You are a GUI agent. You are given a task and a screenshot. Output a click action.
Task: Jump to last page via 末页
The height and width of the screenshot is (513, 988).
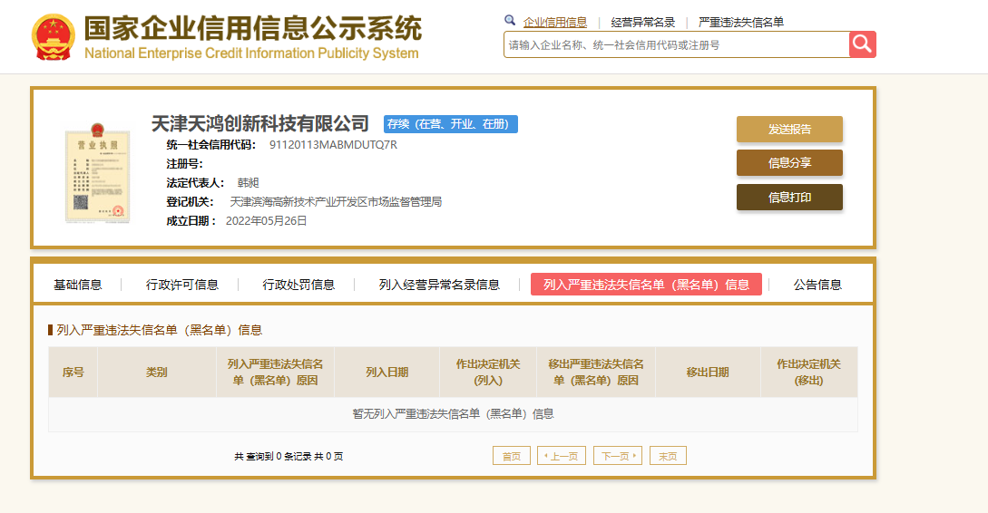coord(668,456)
